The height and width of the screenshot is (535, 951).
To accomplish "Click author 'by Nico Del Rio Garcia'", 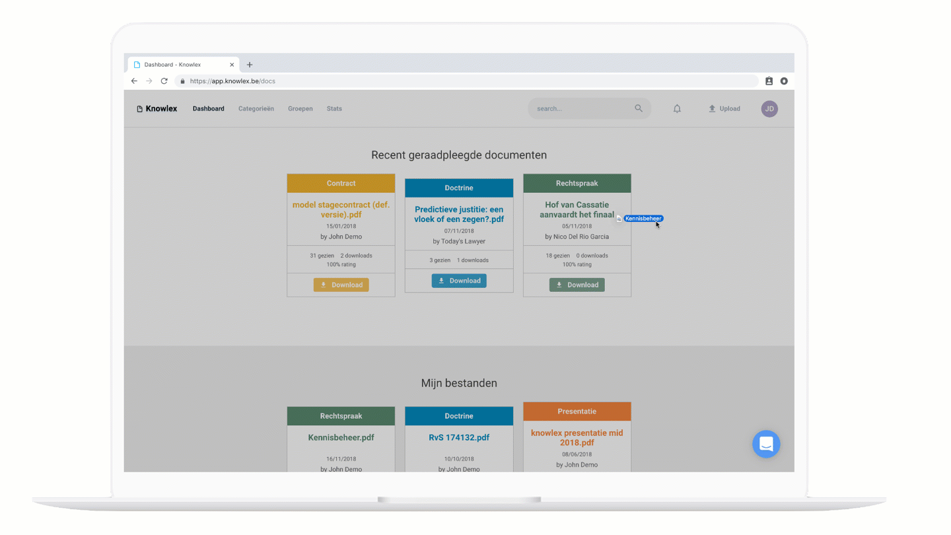I will click(x=577, y=236).
